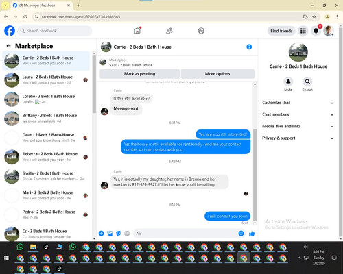Open conversation information icon

(x=249, y=47)
